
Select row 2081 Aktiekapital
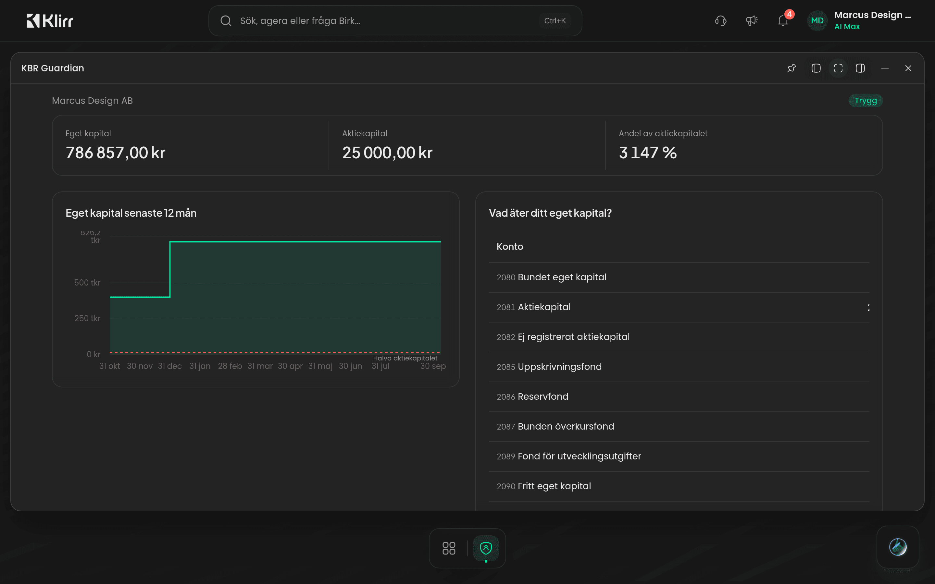coord(679,307)
